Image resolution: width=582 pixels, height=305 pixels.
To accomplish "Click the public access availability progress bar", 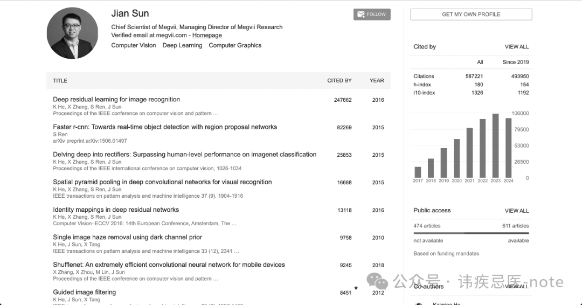I will point(471,233).
